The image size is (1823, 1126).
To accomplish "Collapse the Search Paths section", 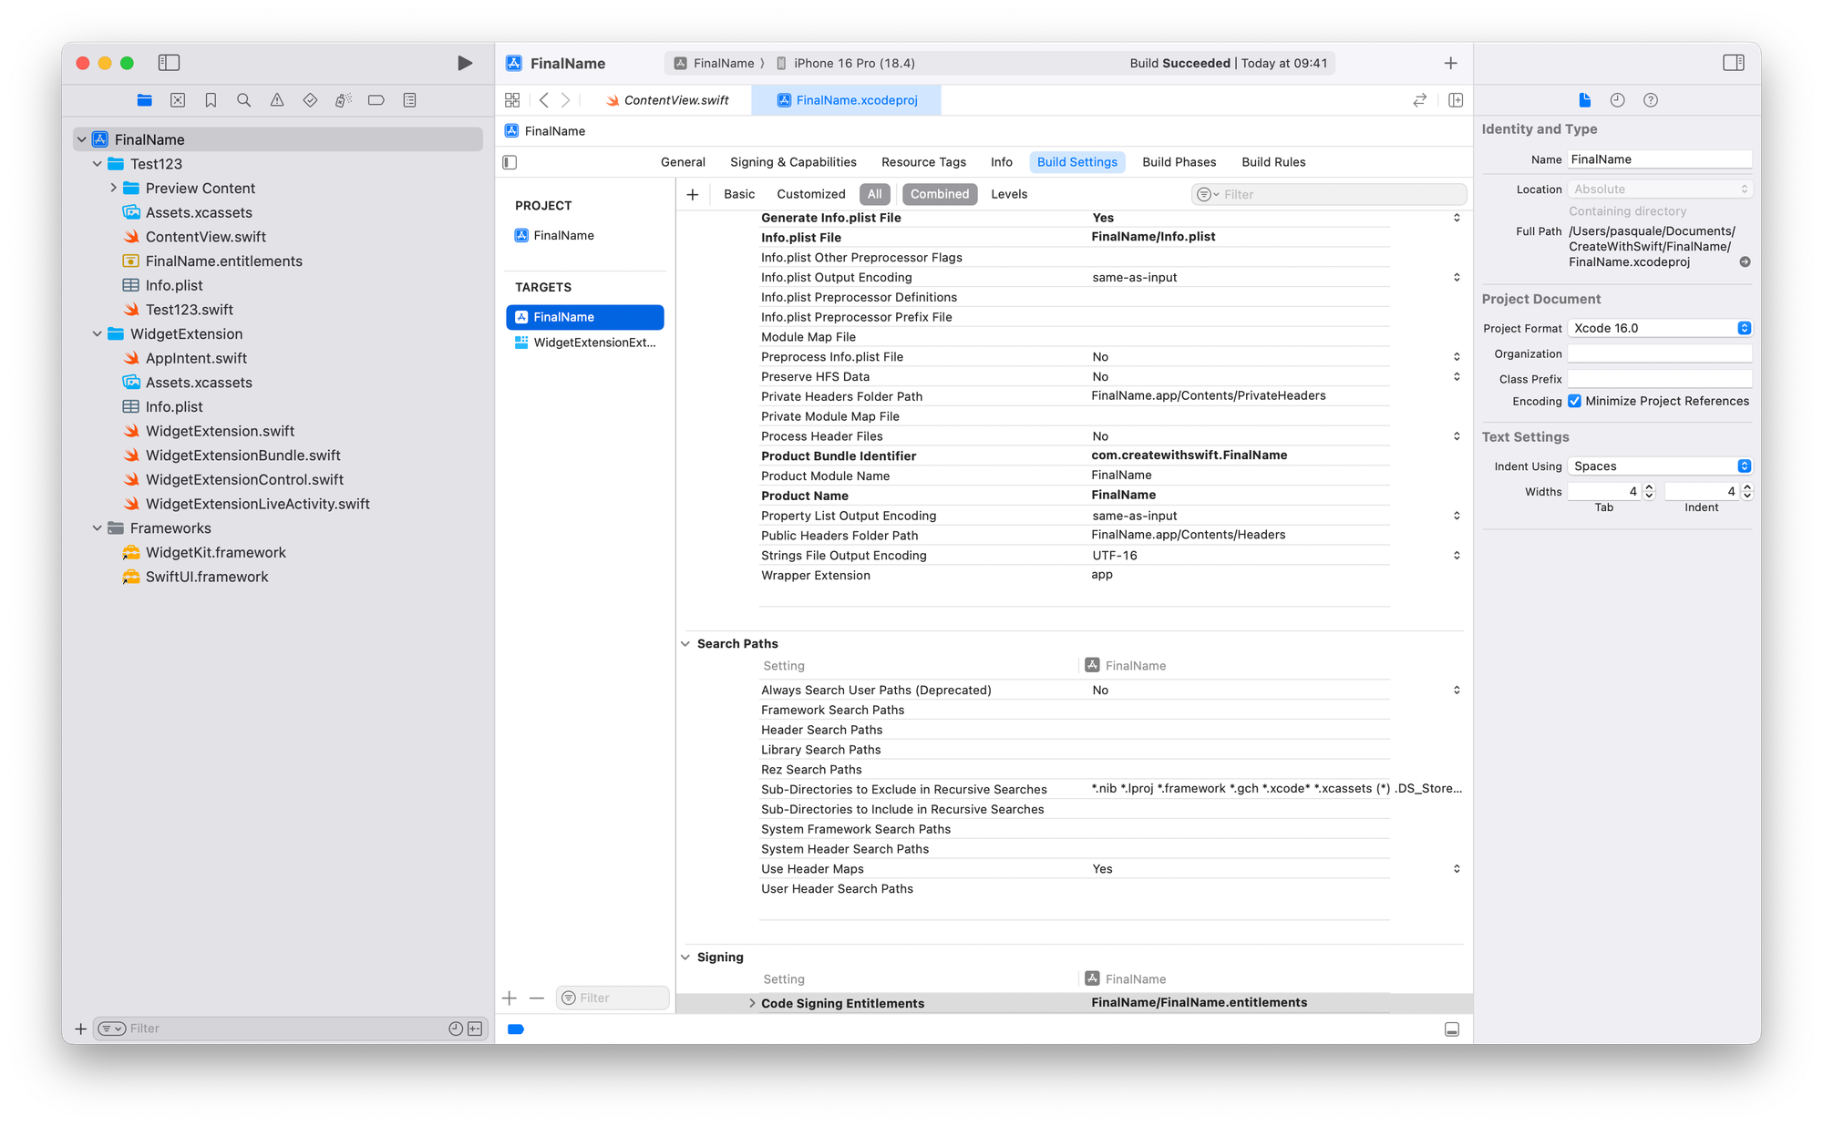I will [x=685, y=644].
